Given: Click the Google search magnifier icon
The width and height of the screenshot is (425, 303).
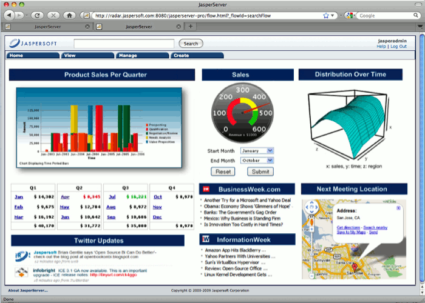Looking at the screenshot, I should pos(415,15).
